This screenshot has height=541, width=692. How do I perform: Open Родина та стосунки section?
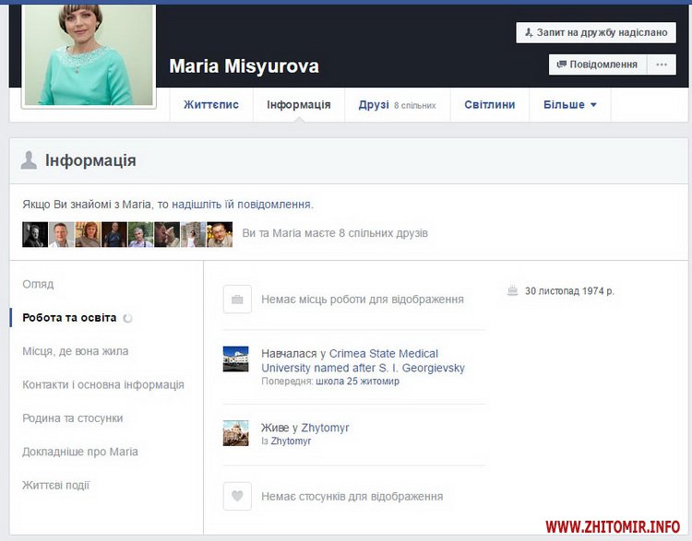click(73, 418)
